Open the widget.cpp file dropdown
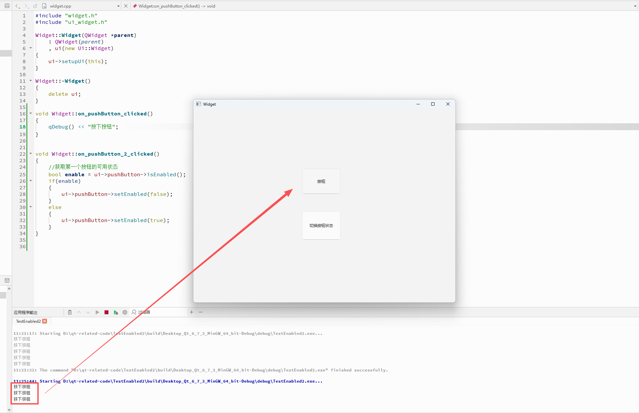The height and width of the screenshot is (413, 639). point(118,6)
